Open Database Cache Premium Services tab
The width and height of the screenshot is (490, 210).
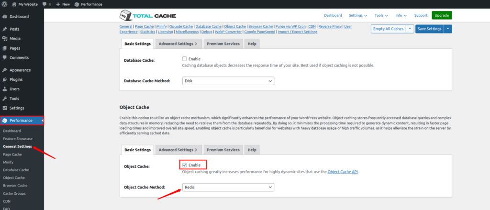tap(223, 44)
